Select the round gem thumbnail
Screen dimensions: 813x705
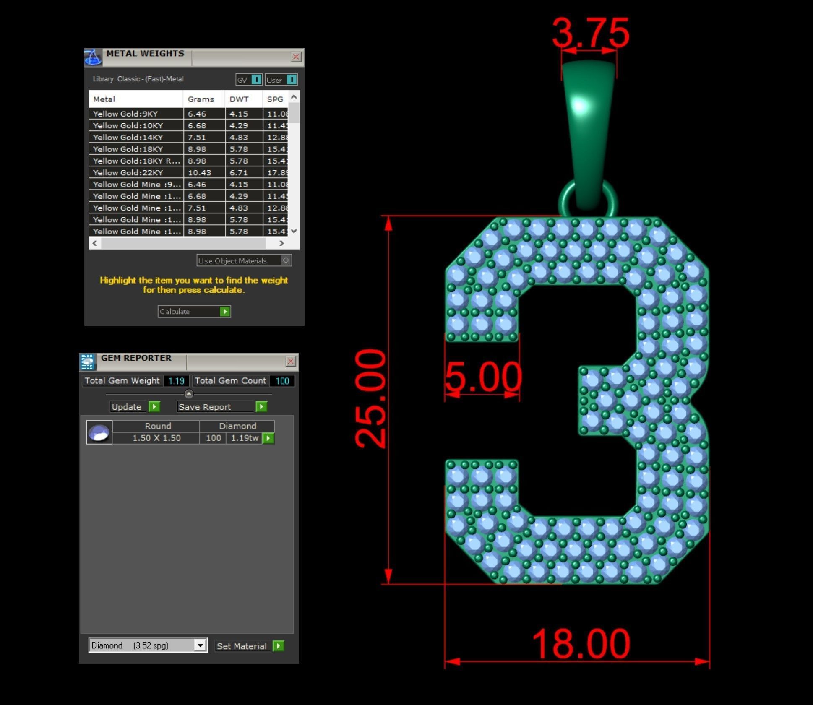tap(99, 432)
